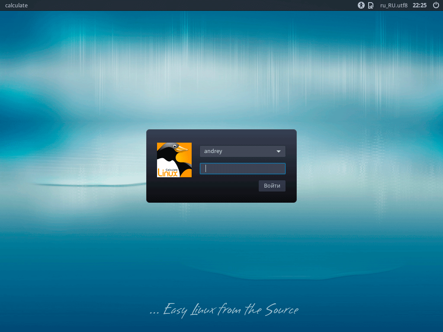Open the ru_RU.utf8 language menu

point(394,5)
